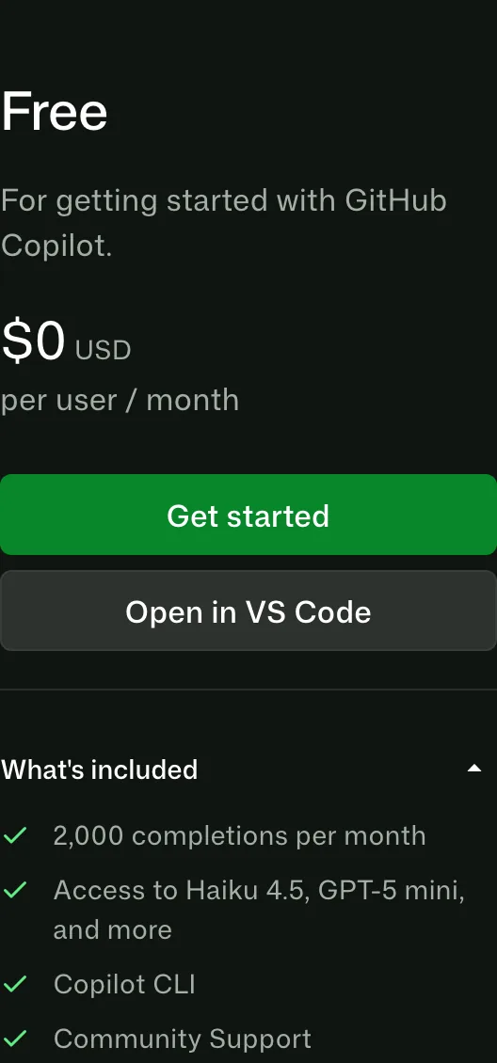Viewport: 497px width, 1063px height.
Task: Click checkmark beside 2,000 completions per month
Action: [x=15, y=835]
